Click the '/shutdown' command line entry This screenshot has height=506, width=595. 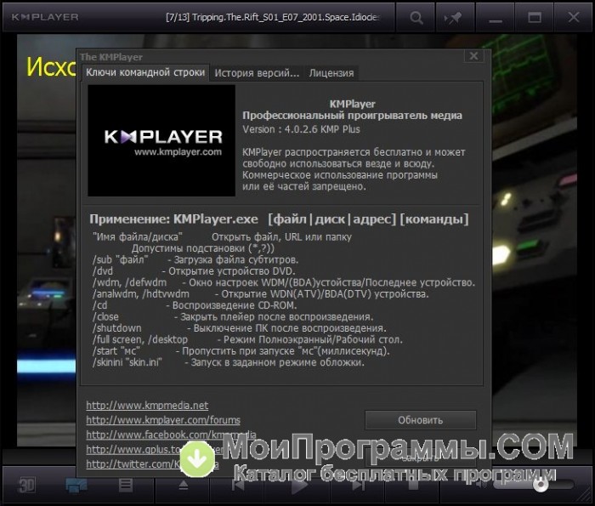pyautogui.click(x=240, y=328)
